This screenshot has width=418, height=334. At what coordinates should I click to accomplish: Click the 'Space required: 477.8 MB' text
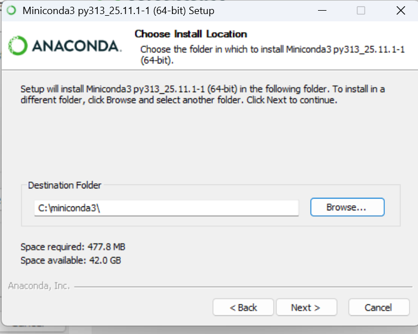click(x=73, y=246)
